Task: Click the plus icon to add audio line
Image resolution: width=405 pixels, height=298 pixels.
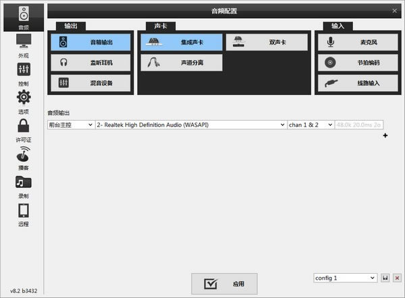Action: (385, 136)
